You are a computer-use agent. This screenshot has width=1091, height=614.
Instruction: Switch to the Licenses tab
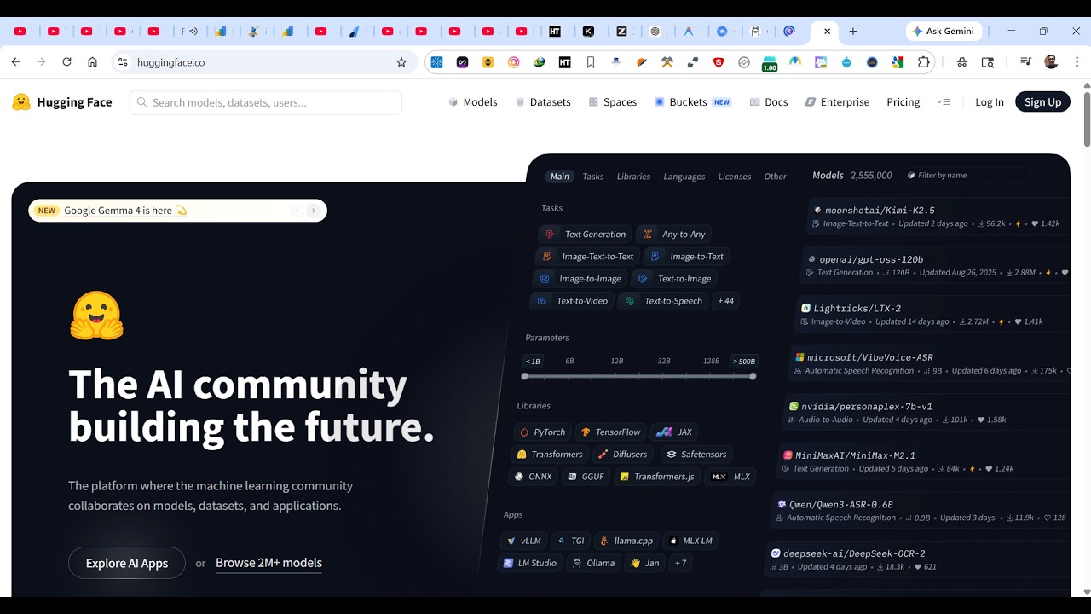coord(735,177)
